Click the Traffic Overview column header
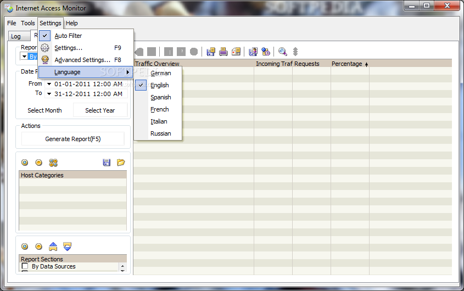 click(x=194, y=64)
